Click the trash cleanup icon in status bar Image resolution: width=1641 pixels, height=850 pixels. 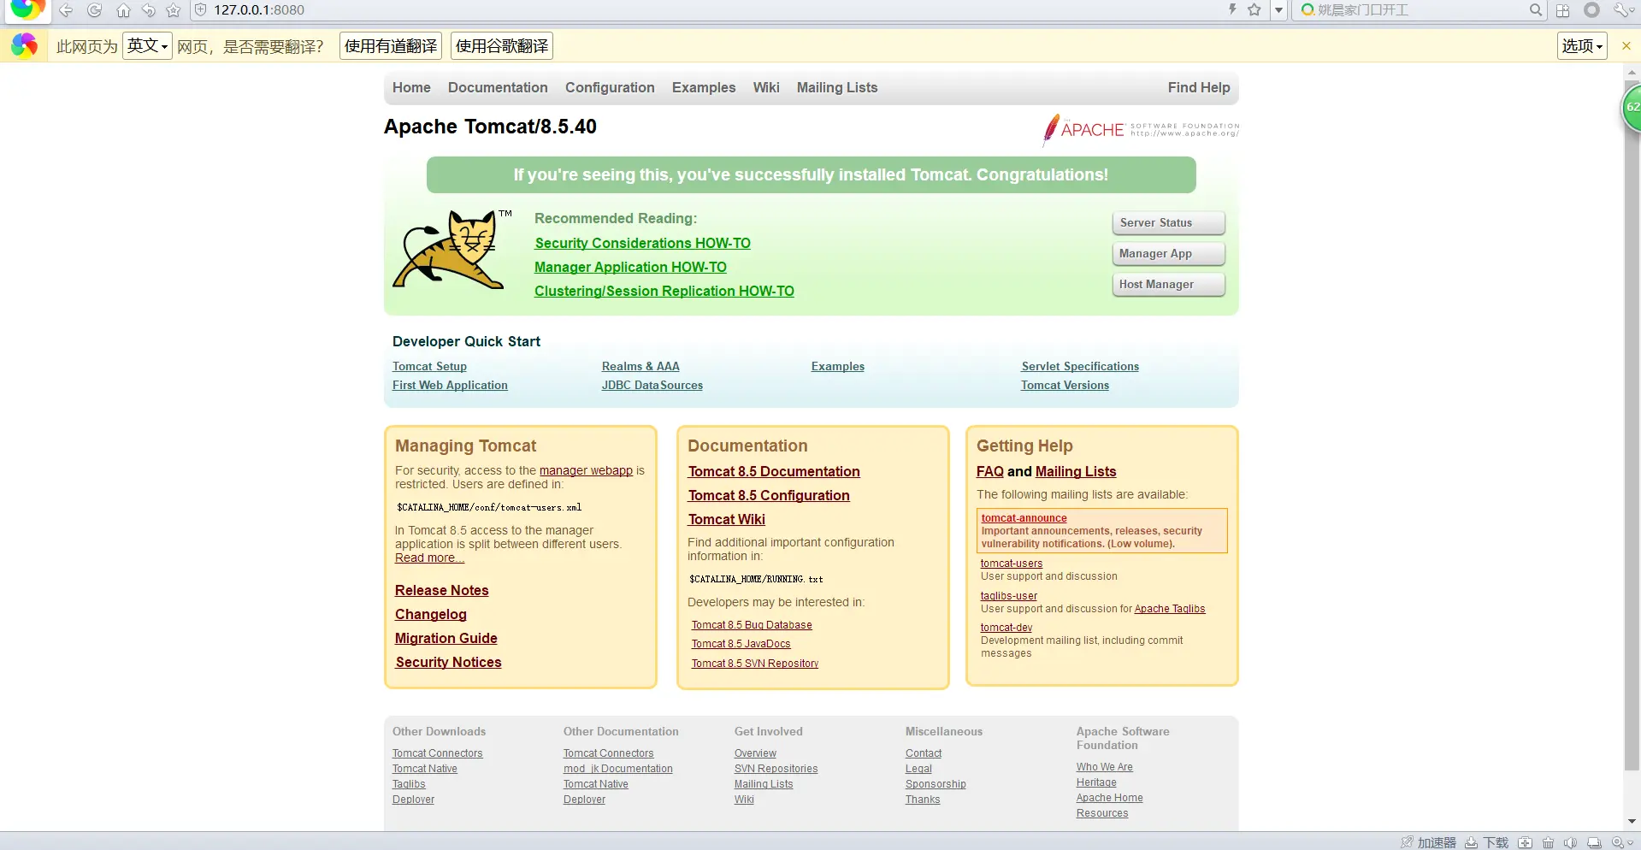tap(1548, 842)
